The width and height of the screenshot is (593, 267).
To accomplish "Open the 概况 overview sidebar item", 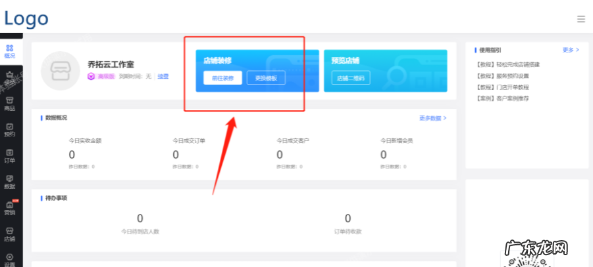I will [10, 52].
